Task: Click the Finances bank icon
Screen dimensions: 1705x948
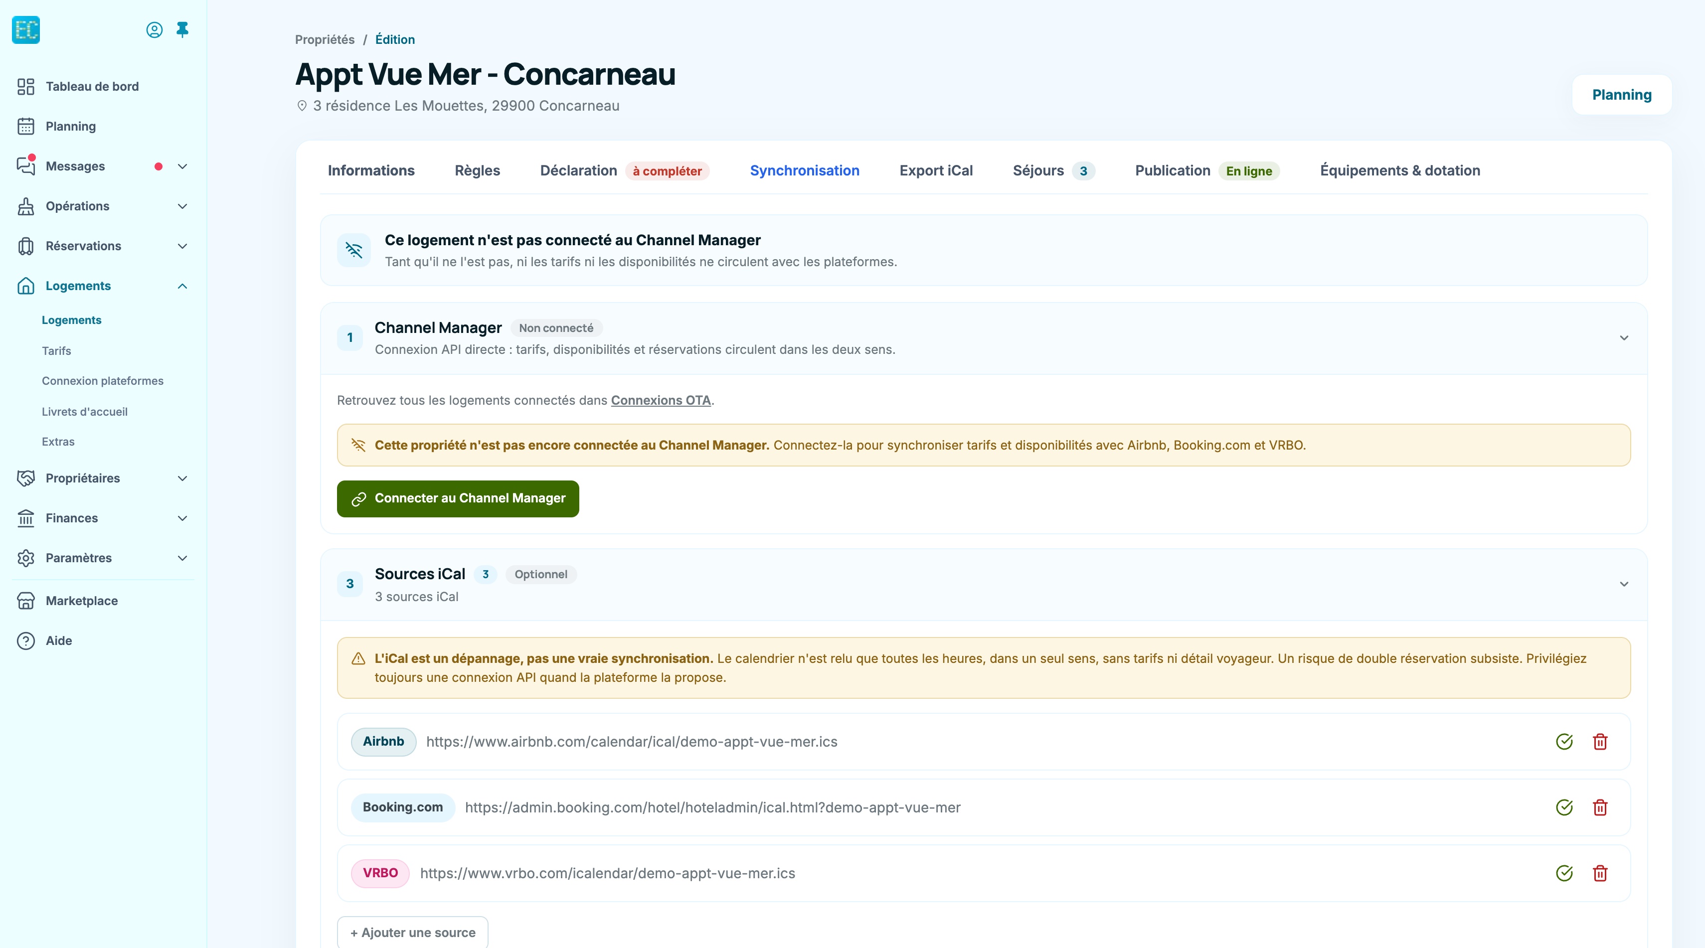Action: point(26,518)
